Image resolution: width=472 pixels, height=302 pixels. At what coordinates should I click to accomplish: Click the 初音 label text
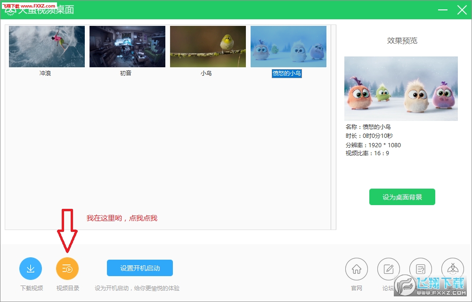[x=125, y=73]
